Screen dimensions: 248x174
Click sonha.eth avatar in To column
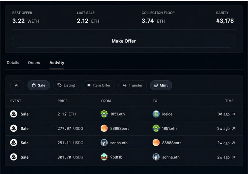tap(156, 157)
